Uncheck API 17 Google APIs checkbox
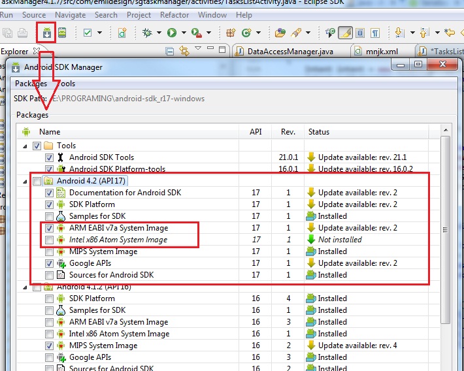This screenshot has height=371, width=464. pyautogui.click(x=49, y=263)
